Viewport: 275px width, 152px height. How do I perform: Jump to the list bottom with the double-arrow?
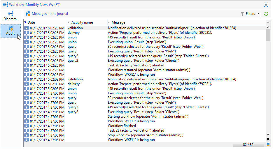(268, 139)
